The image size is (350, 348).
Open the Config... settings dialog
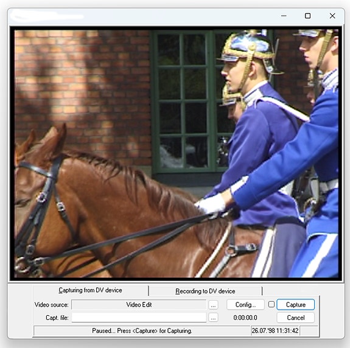245,305
